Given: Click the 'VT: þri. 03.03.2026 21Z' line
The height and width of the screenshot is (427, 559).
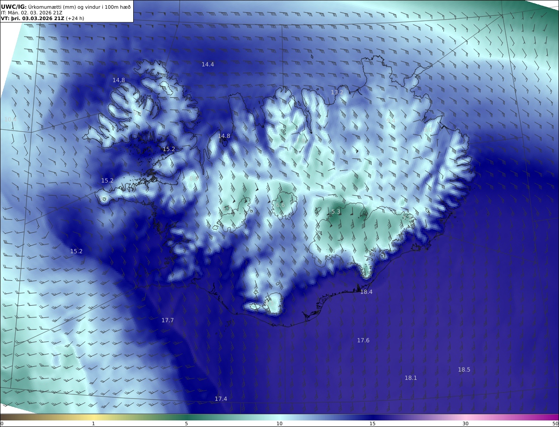Looking at the screenshot, I should tap(33, 19).
